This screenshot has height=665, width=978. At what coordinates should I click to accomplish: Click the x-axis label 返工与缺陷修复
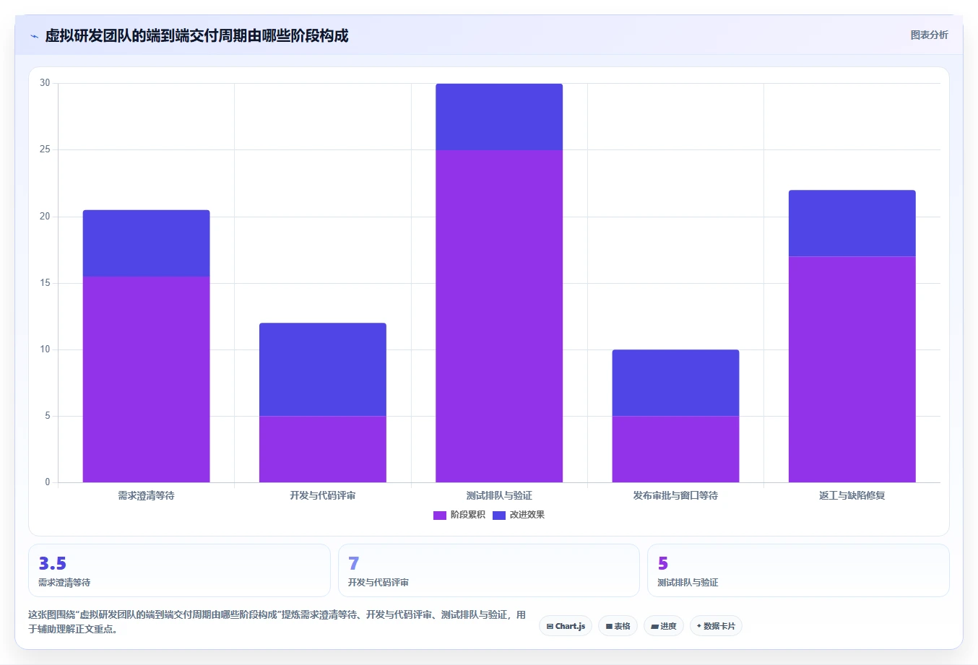tap(852, 495)
